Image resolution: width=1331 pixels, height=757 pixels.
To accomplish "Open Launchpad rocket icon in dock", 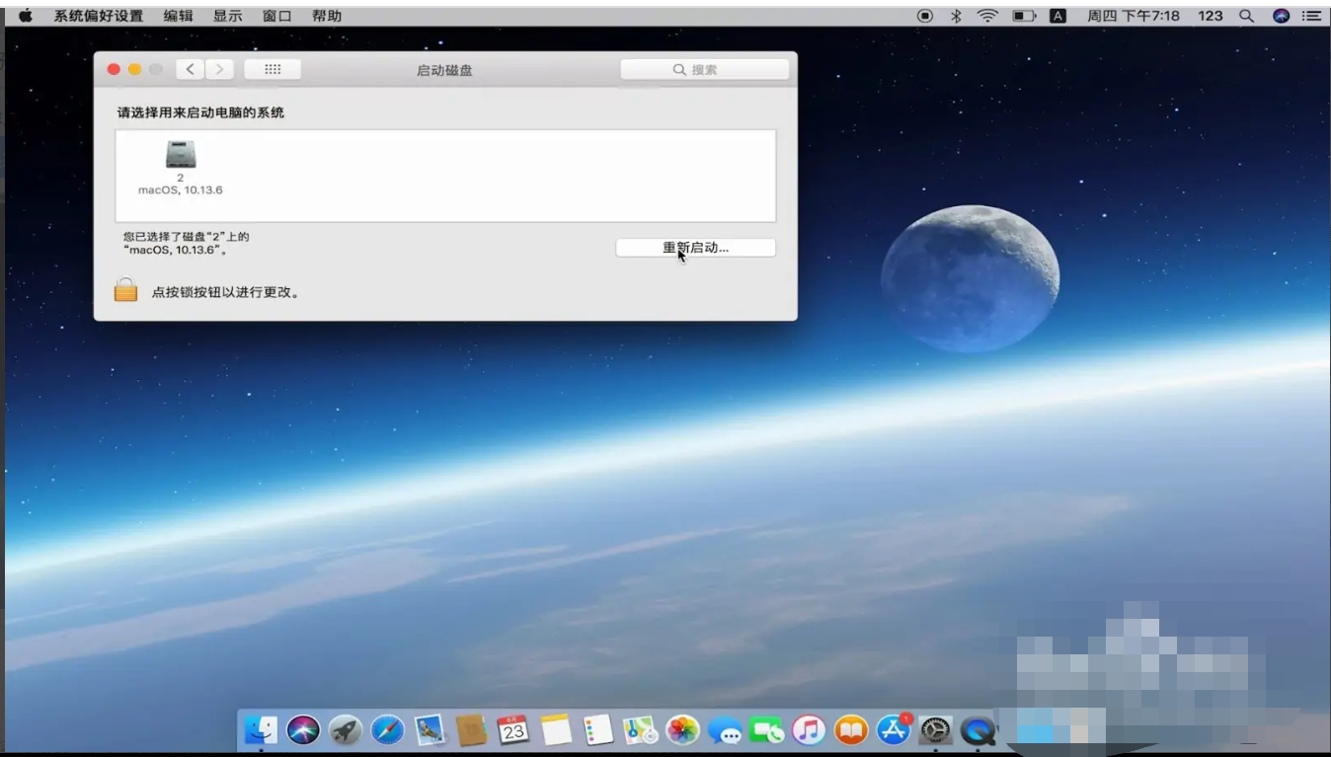I will 346,730.
